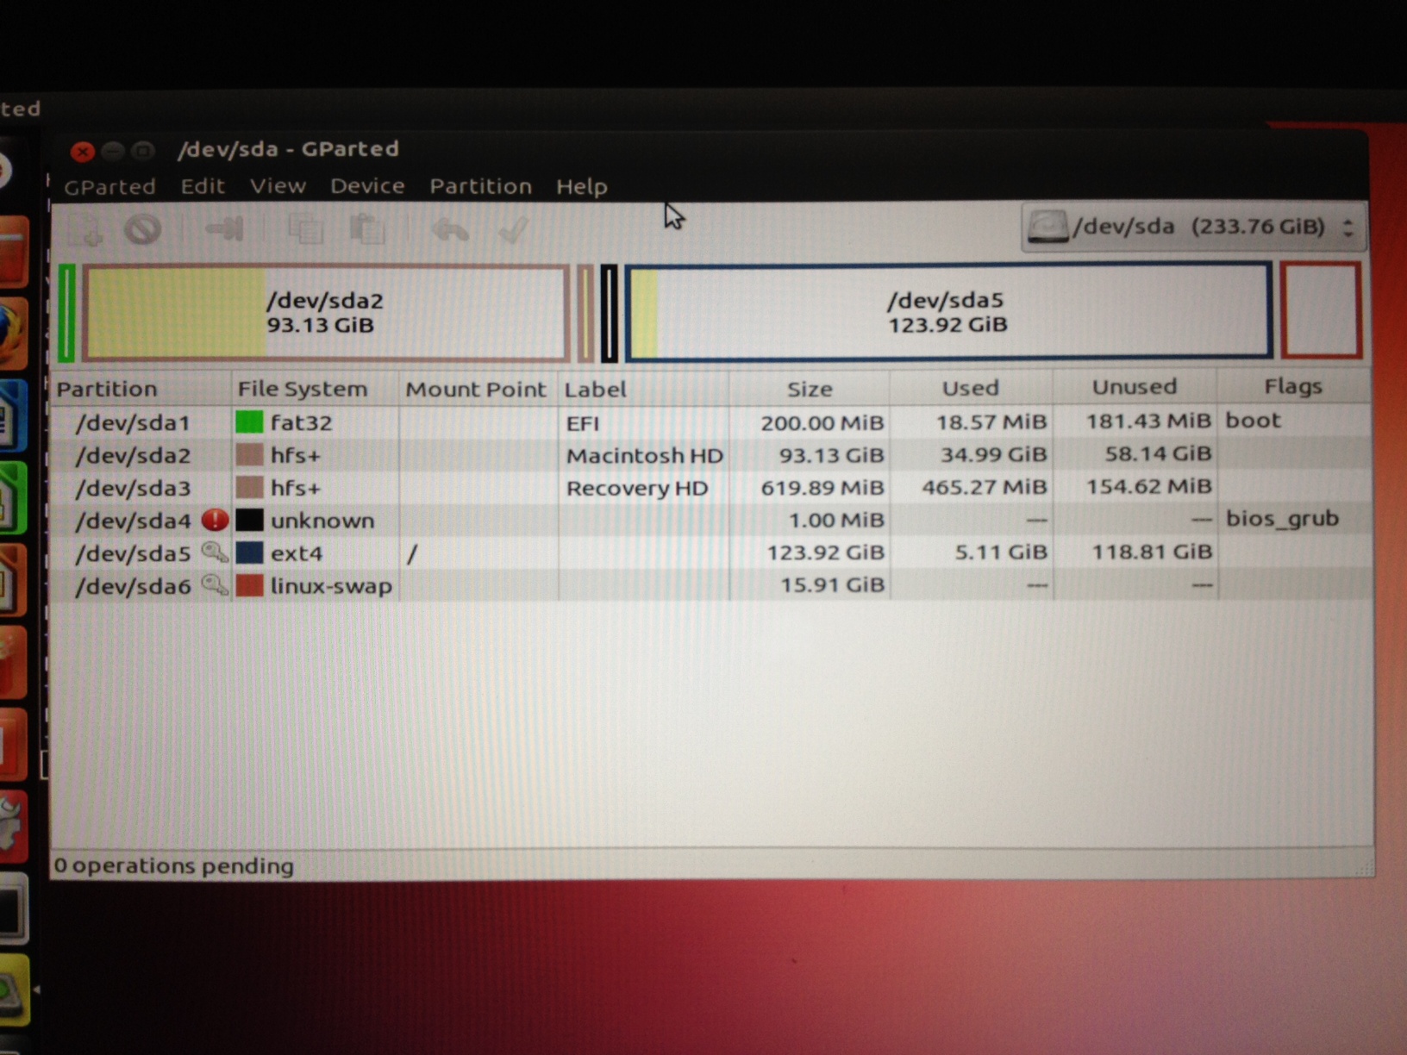This screenshot has width=1407, height=1055.
Task: Open the View menu
Action: click(278, 186)
